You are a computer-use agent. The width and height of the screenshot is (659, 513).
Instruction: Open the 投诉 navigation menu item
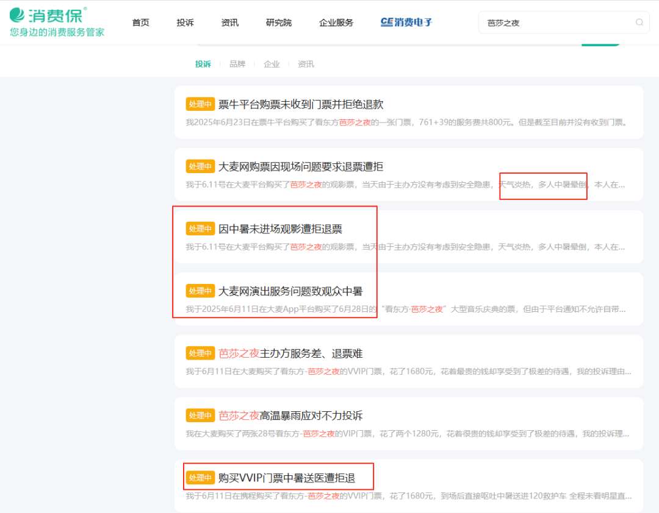click(185, 23)
